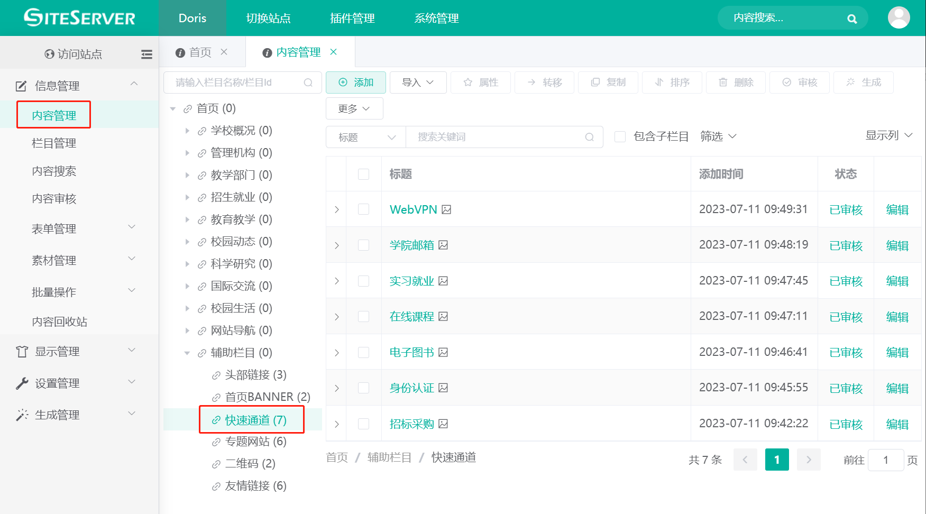Click the search icon in column name field
926x514 pixels.
click(x=308, y=82)
